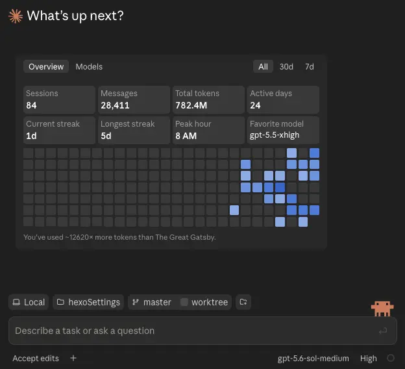Click the All time range button
This screenshot has height=369, width=405.
click(263, 67)
